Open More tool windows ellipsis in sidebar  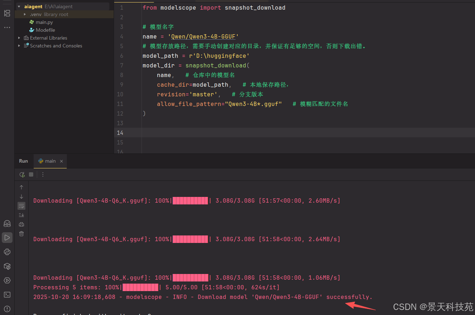coord(7,27)
